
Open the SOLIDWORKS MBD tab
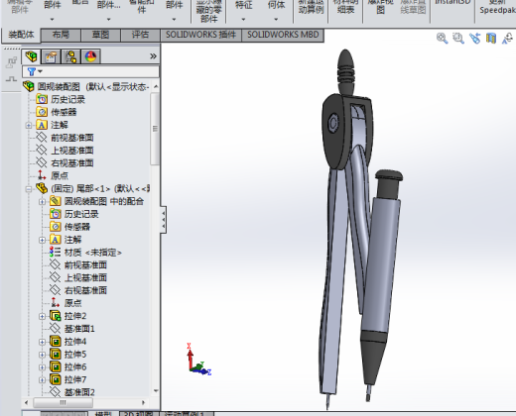(283, 35)
